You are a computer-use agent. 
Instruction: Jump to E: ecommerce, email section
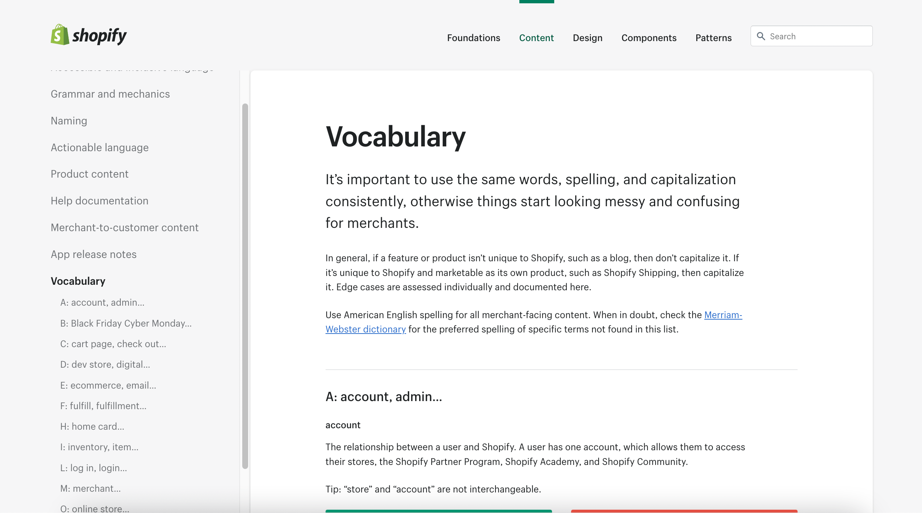tap(108, 385)
